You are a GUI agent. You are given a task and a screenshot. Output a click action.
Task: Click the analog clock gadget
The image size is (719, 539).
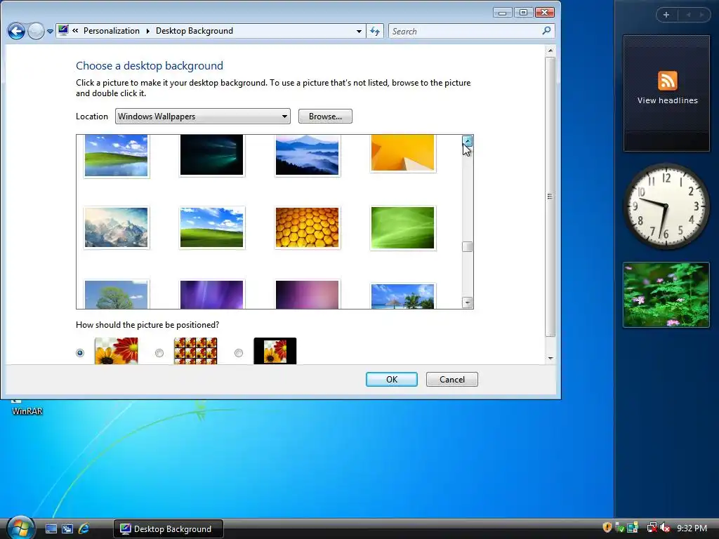[x=666, y=206]
